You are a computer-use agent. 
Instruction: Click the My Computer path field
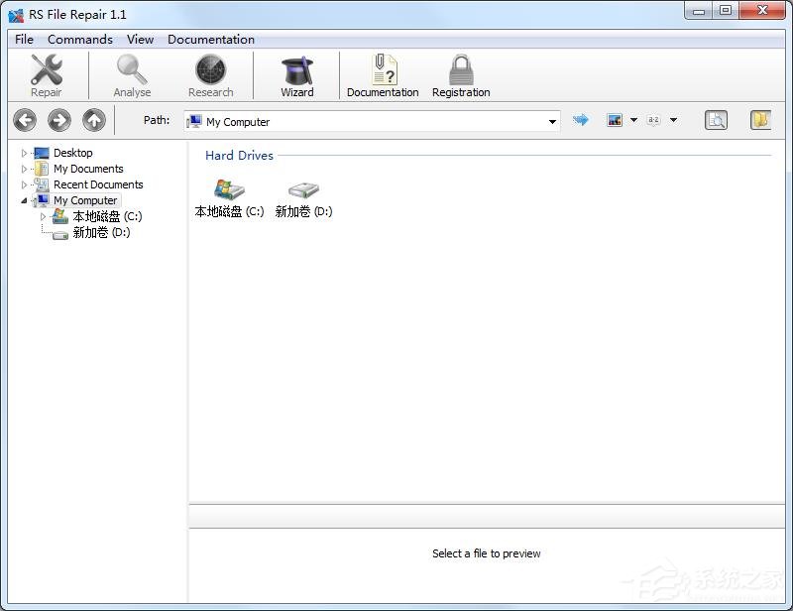[x=373, y=121]
